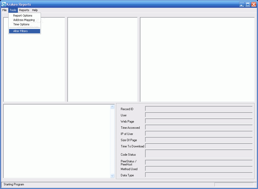This screenshot has width=258, height=189.
Task: Click inside the bottom-left text pane
Action: pos(57,141)
